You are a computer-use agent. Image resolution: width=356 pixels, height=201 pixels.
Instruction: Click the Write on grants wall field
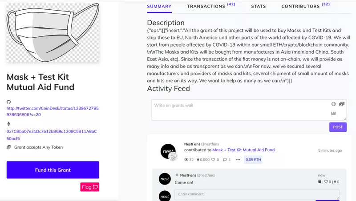(x=249, y=110)
